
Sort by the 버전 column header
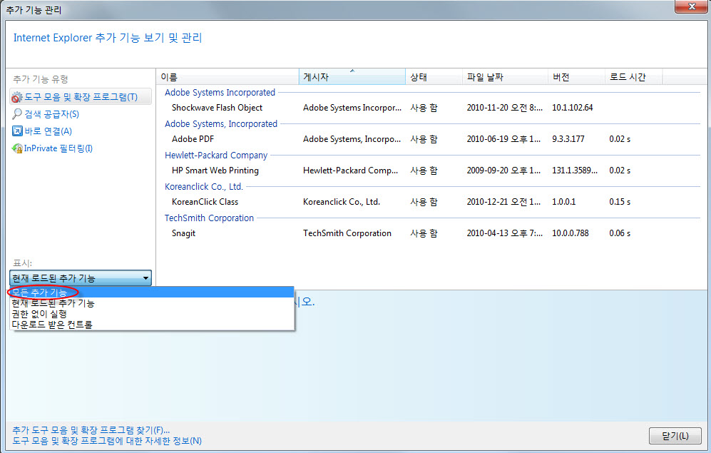point(576,77)
